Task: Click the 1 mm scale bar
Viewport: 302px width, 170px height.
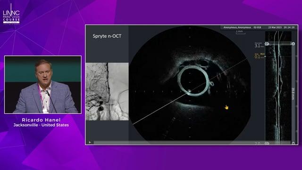Action: [240, 32]
